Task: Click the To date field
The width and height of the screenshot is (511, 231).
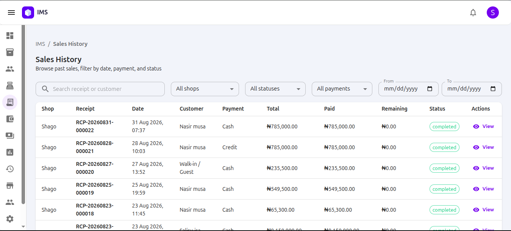Action: pyautogui.click(x=472, y=89)
